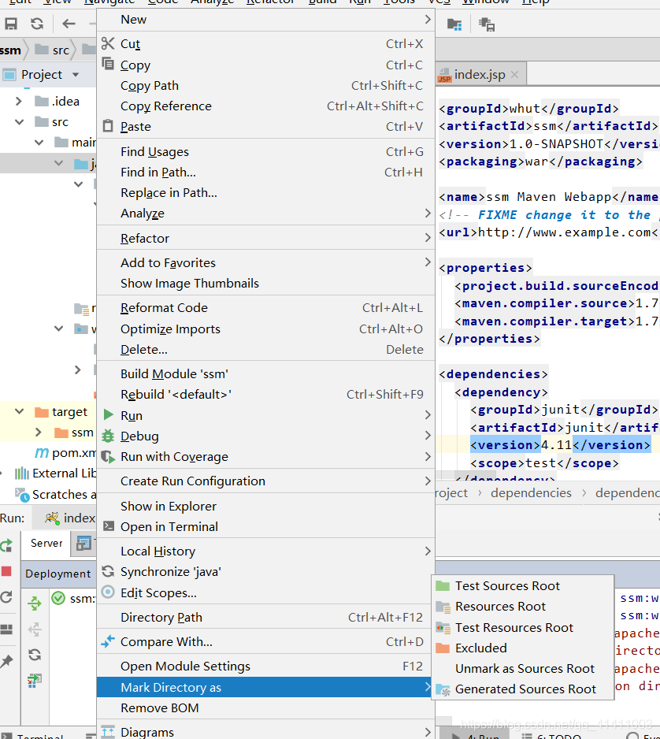The width and height of the screenshot is (660, 739).
Task: Choose Delete... from context menu
Action: point(265,349)
